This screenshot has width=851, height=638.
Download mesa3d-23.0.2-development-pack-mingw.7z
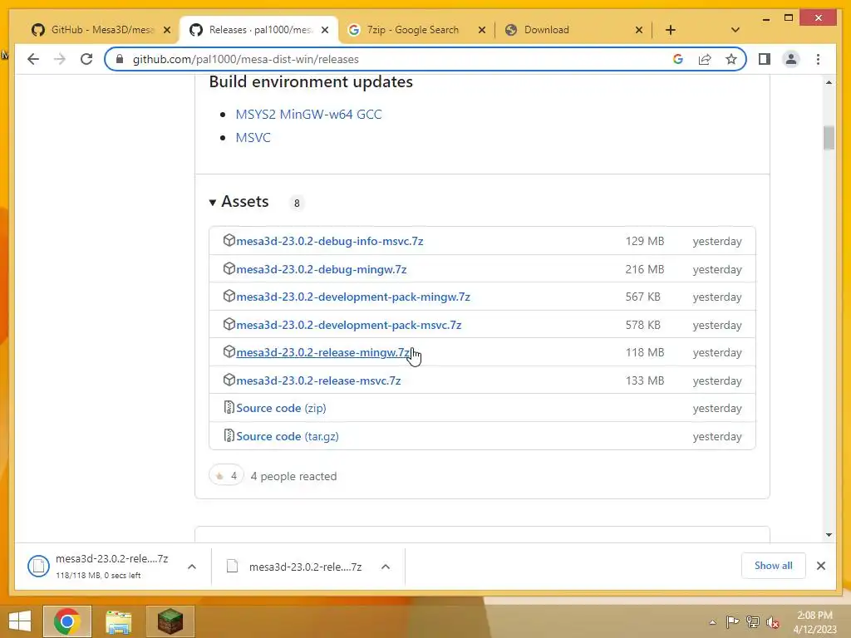tap(353, 297)
